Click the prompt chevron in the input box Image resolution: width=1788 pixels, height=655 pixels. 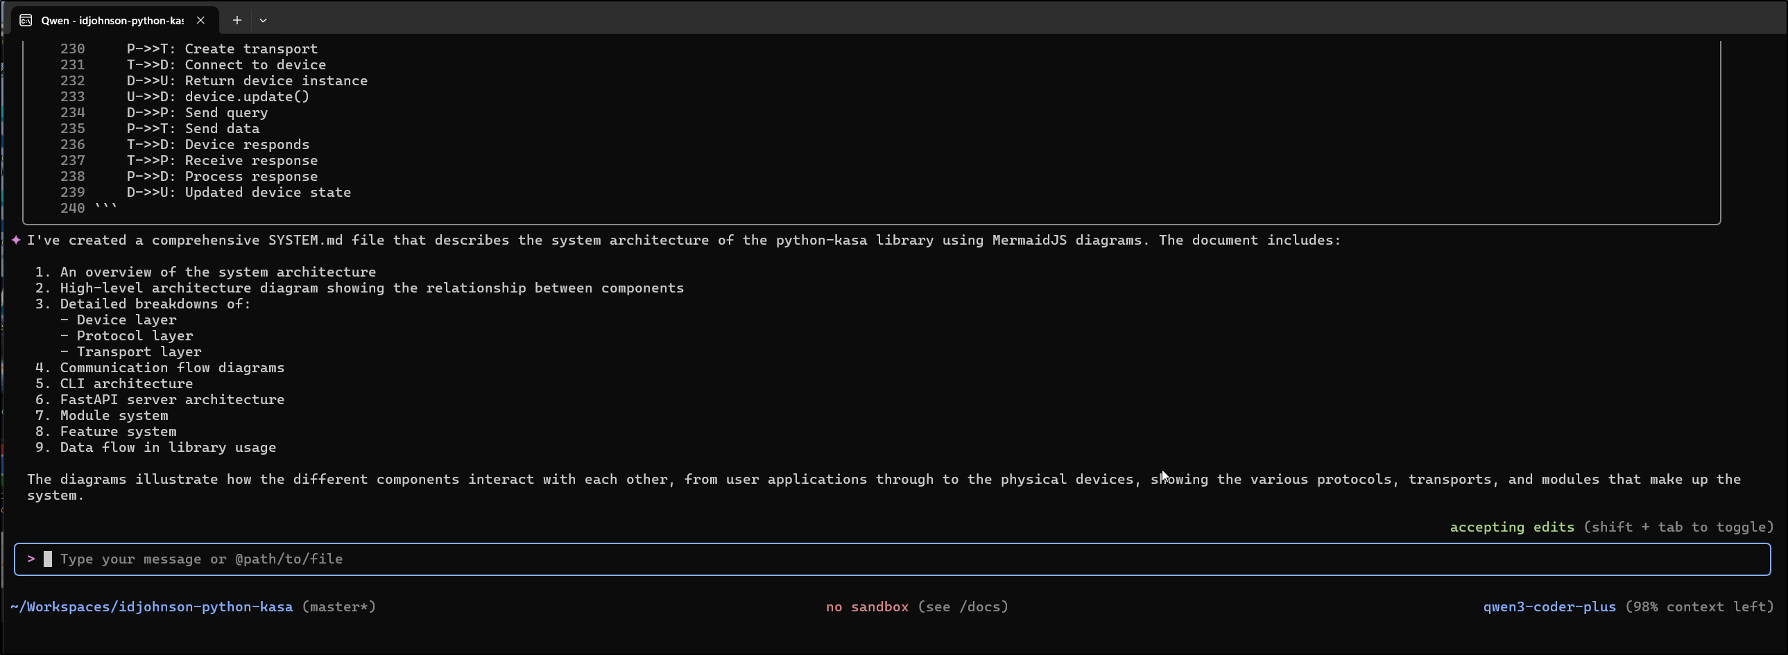pos(31,559)
